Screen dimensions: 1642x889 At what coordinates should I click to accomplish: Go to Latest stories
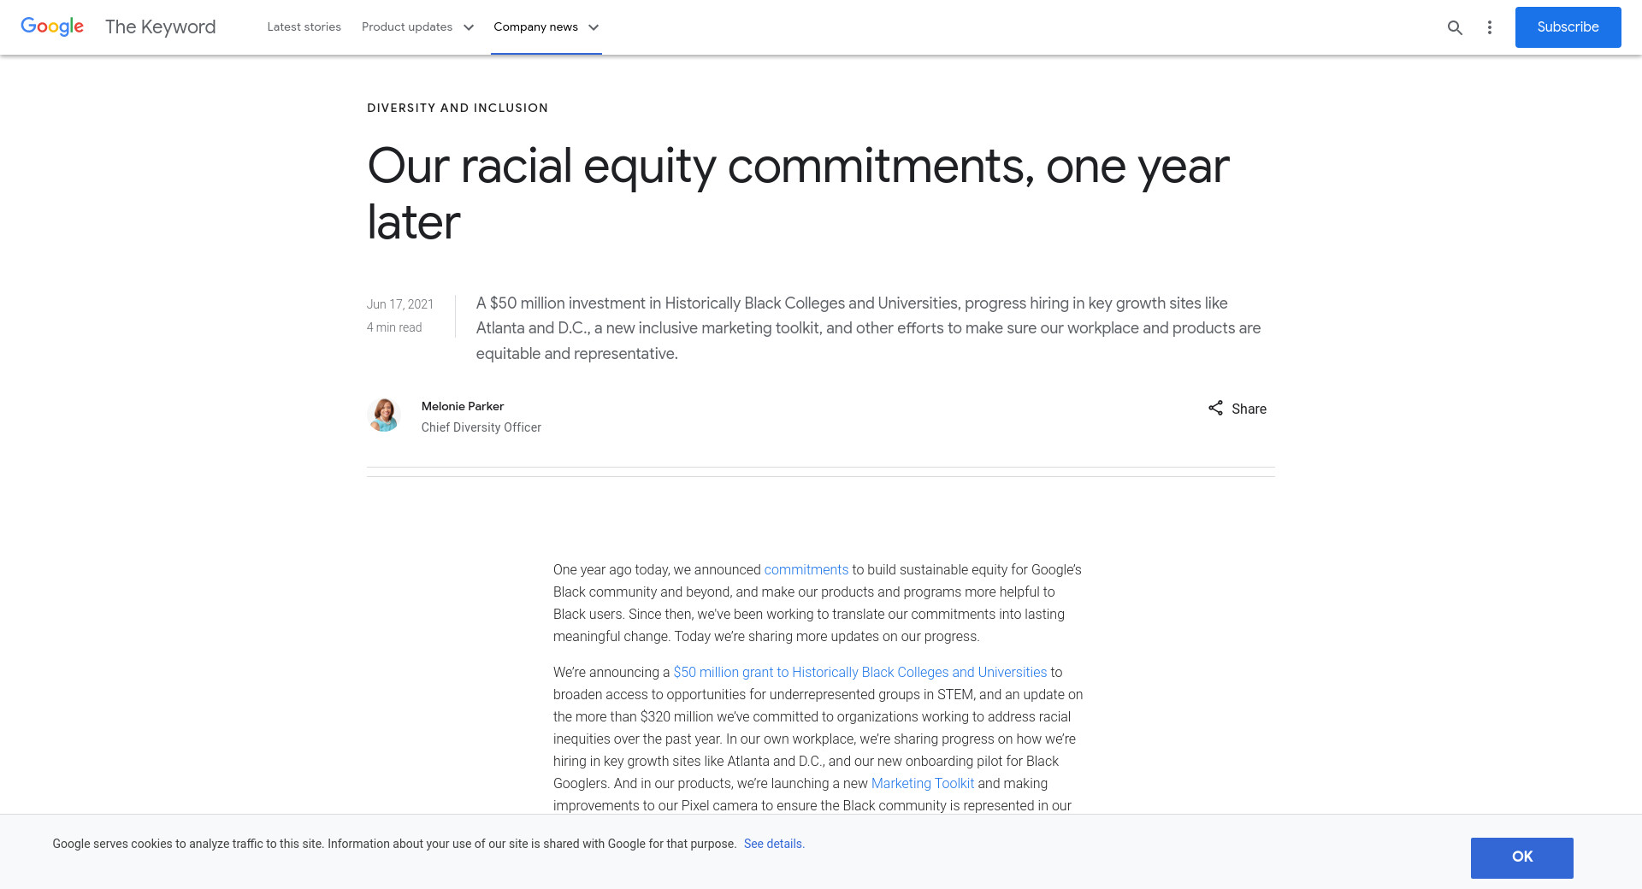pos(304,27)
